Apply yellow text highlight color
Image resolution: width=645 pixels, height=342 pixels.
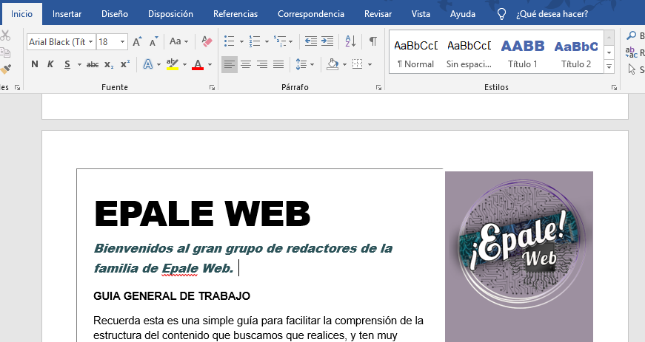[173, 64]
